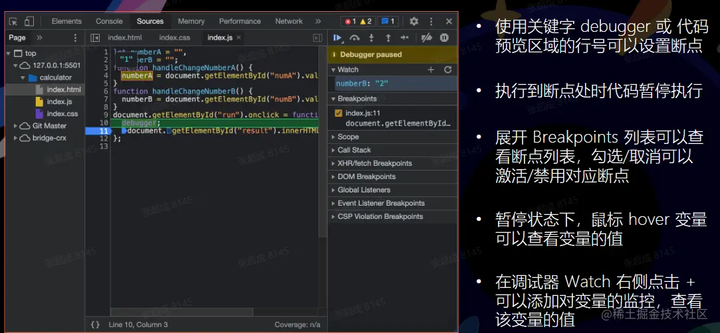Hide the debugger sidebar icon
Image resolution: width=720 pixels, height=333 pixels.
(317, 38)
